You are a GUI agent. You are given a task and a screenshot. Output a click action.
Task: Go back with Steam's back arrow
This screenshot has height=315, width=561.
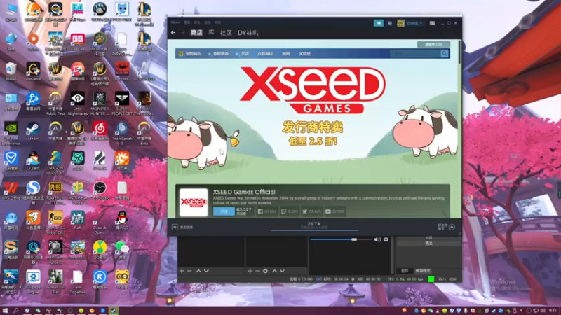point(173,32)
